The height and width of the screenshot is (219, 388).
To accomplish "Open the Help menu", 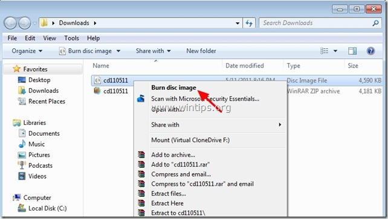I will [93, 38].
